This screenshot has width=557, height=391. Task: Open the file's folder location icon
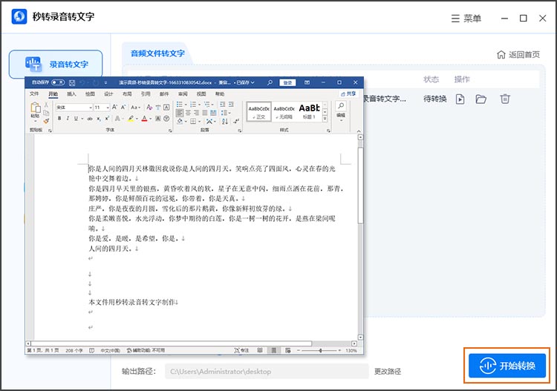[x=481, y=99]
